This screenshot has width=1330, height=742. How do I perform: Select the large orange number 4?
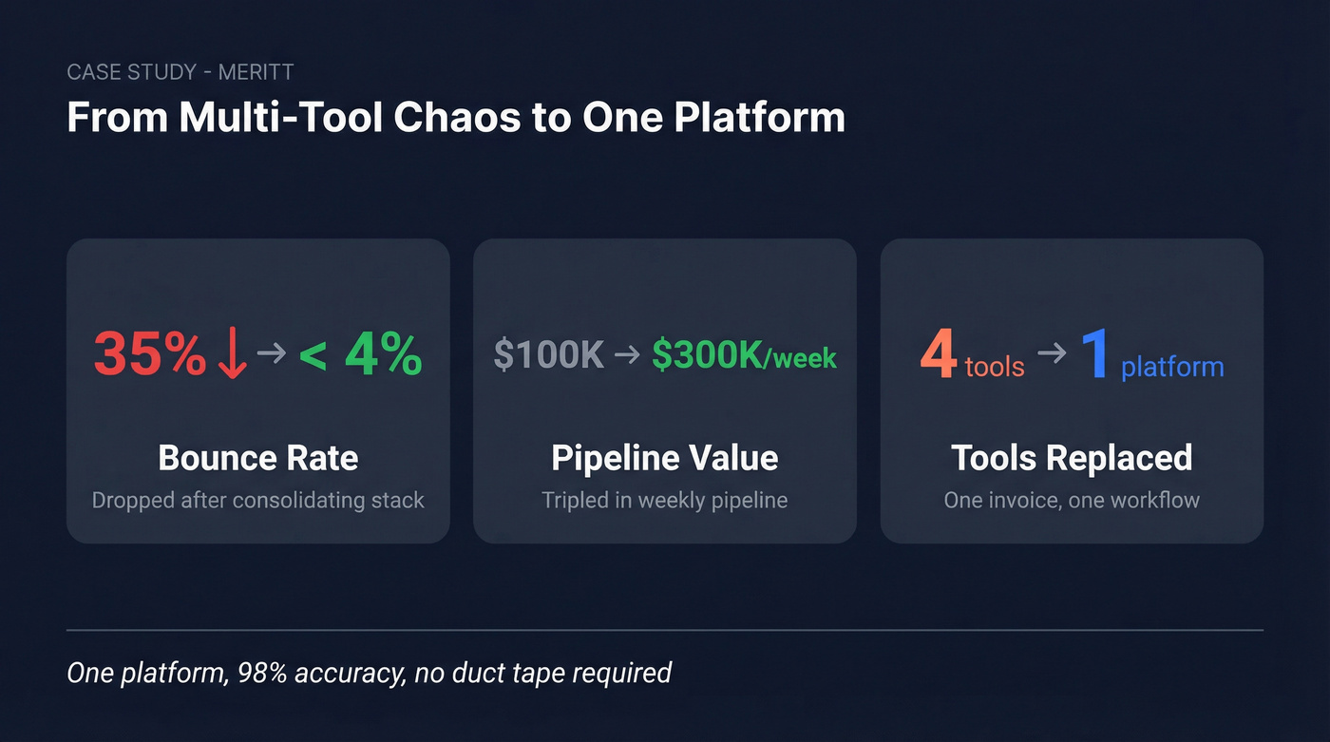(938, 354)
